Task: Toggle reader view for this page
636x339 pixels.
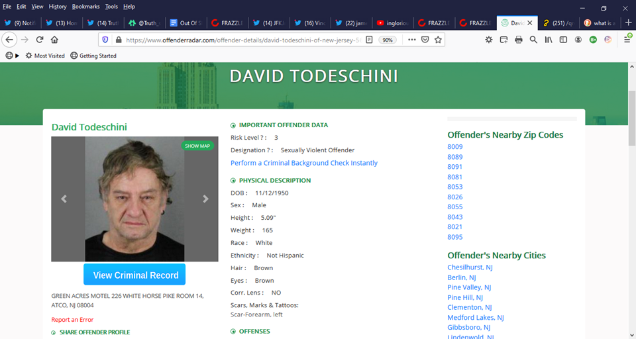Action: pos(369,40)
